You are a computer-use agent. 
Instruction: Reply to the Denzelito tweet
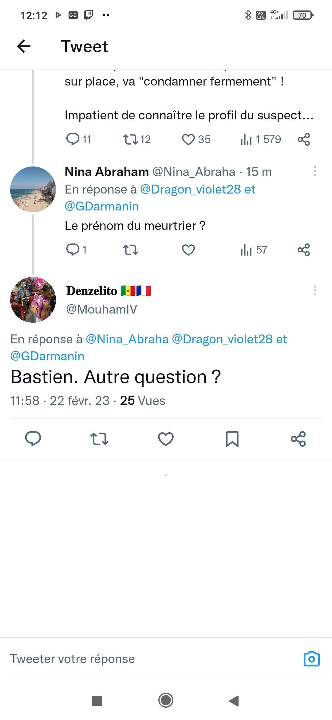pyautogui.click(x=33, y=439)
